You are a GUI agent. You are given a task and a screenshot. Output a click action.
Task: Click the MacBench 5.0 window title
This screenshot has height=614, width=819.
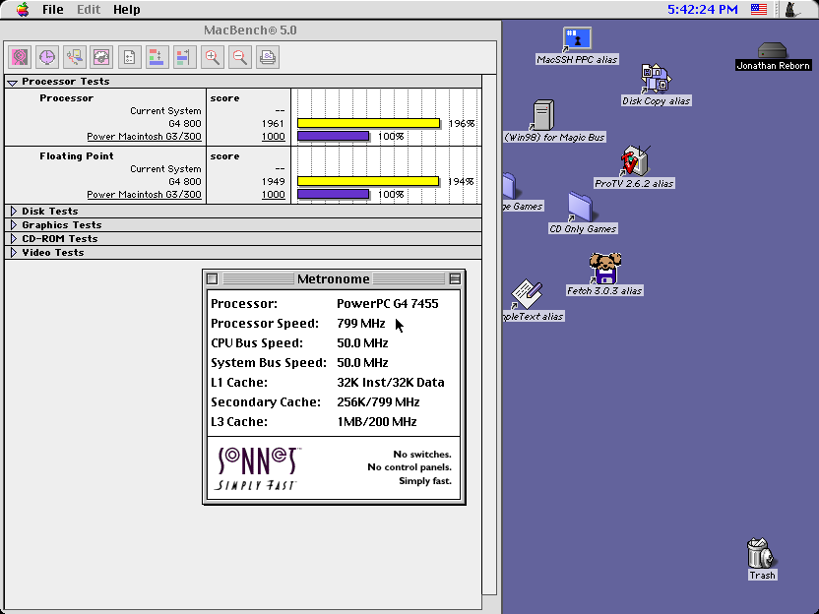pos(250,31)
